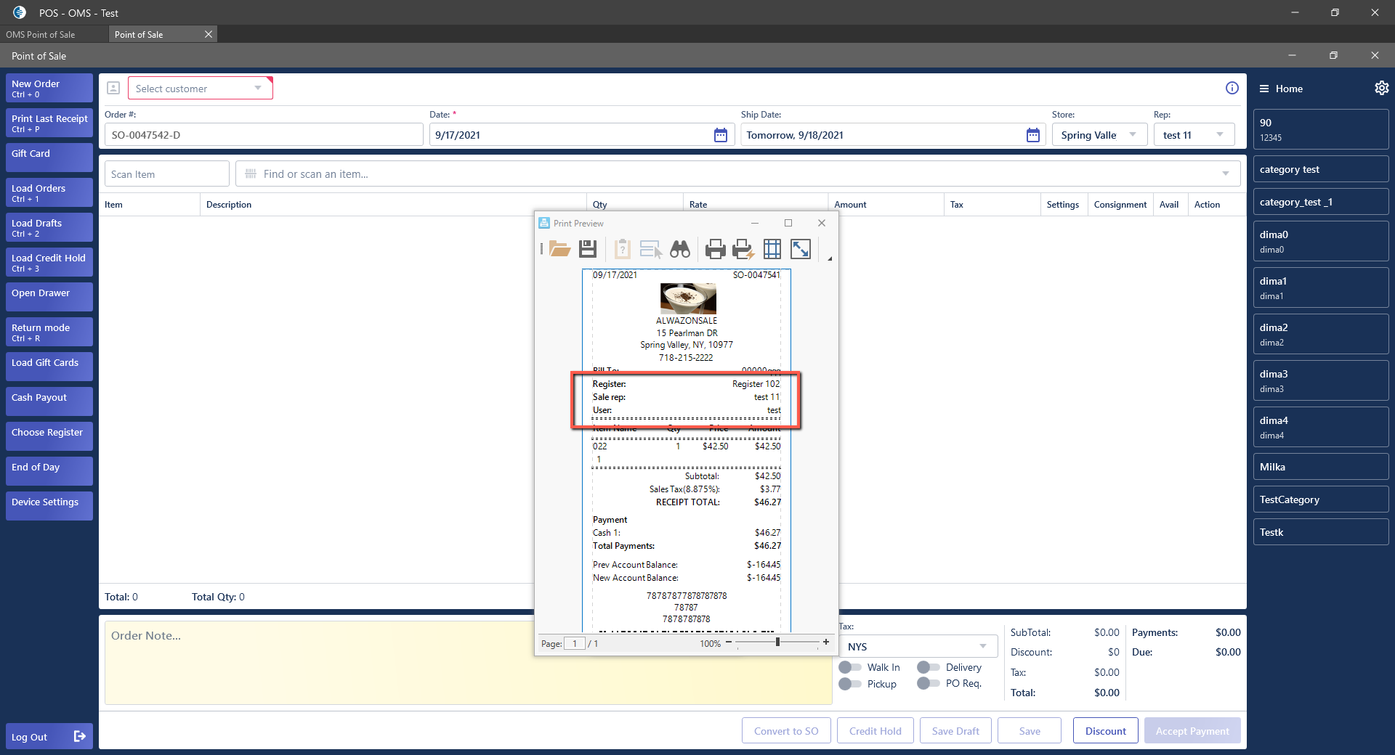
Task: Open Page Setup grid icon
Action: pos(772,250)
